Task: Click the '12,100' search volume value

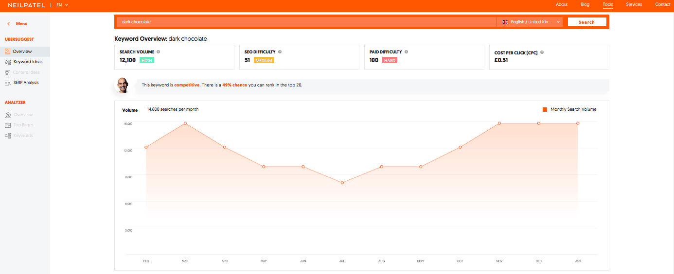Action: pyautogui.click(x=127, y=60)
